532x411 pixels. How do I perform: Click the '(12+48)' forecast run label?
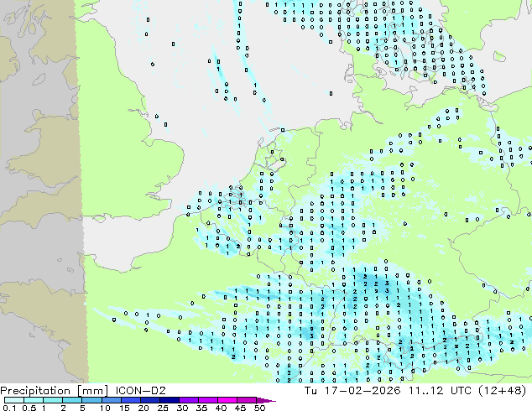[x=503, y=391]
